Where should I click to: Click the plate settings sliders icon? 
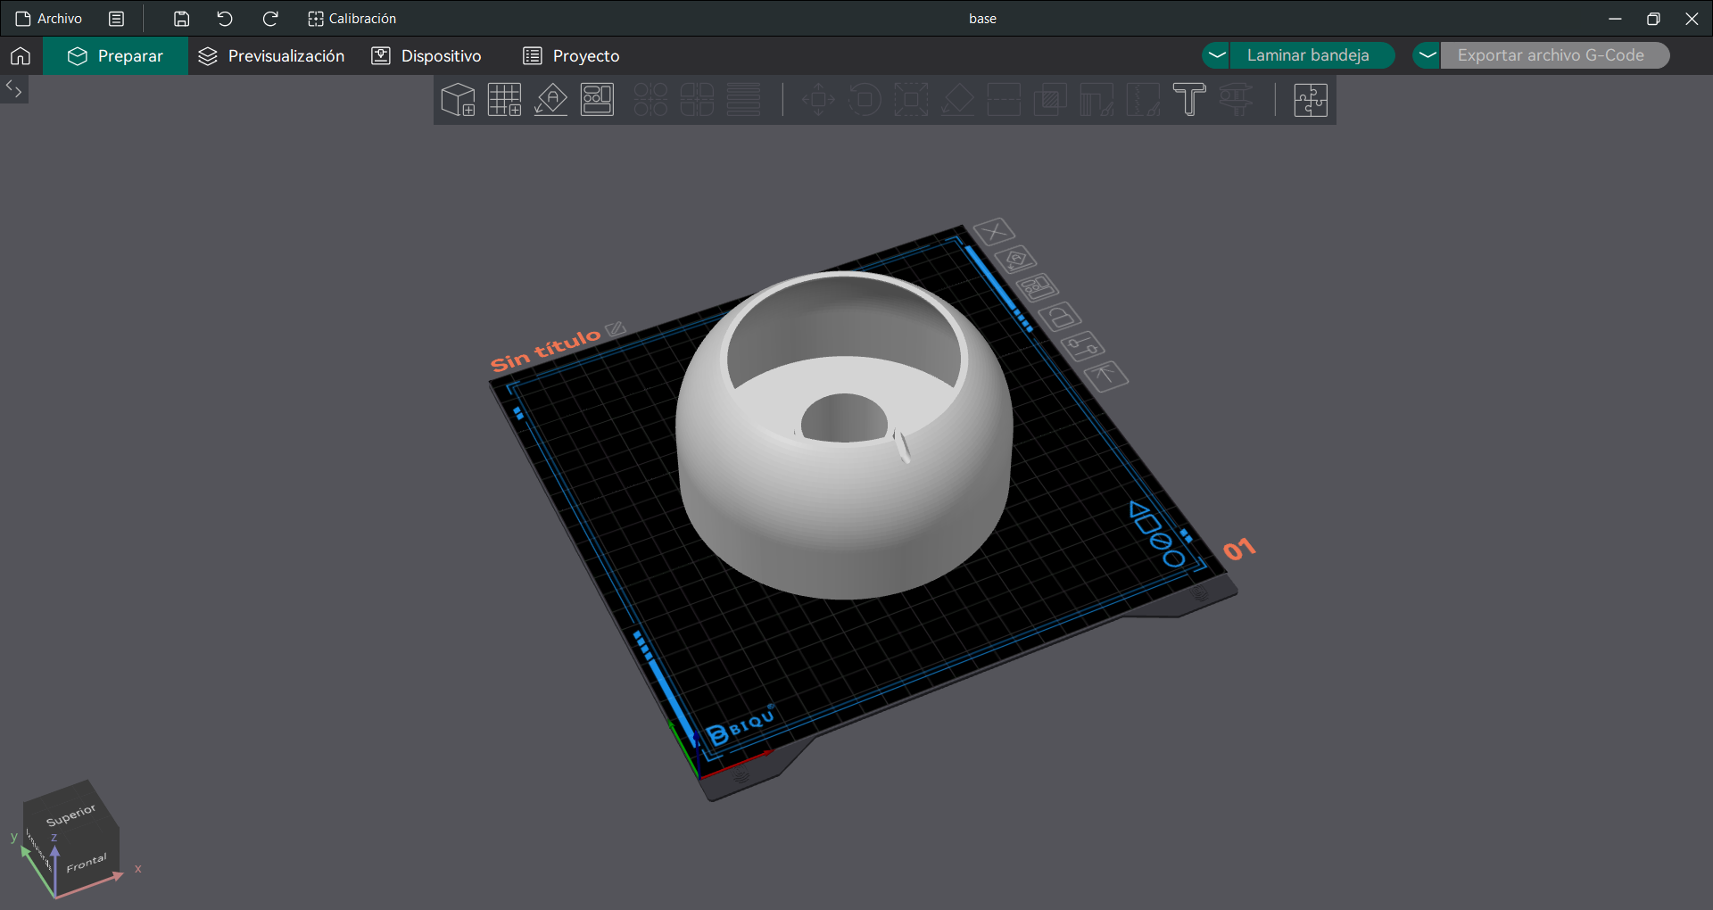pyautogui.click(x=1082, y=346)
